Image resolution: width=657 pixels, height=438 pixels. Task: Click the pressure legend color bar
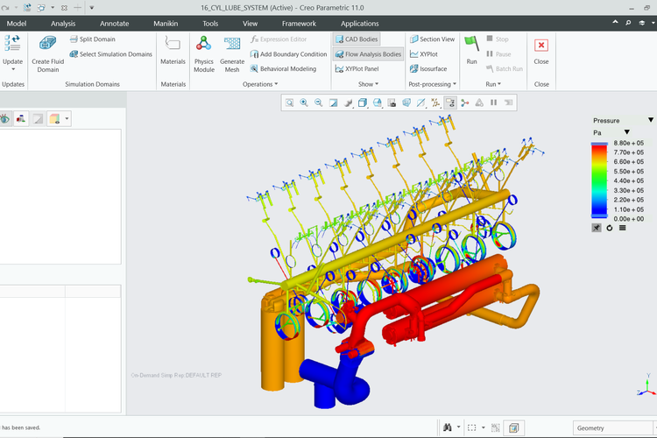point(599,180)
